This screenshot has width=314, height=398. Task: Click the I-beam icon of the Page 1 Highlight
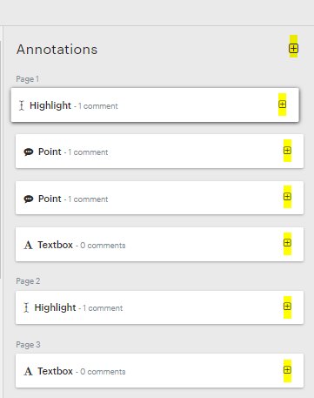click(x=22, y=105)
